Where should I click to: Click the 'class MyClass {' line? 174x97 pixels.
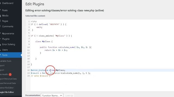(x=44, y=41)
